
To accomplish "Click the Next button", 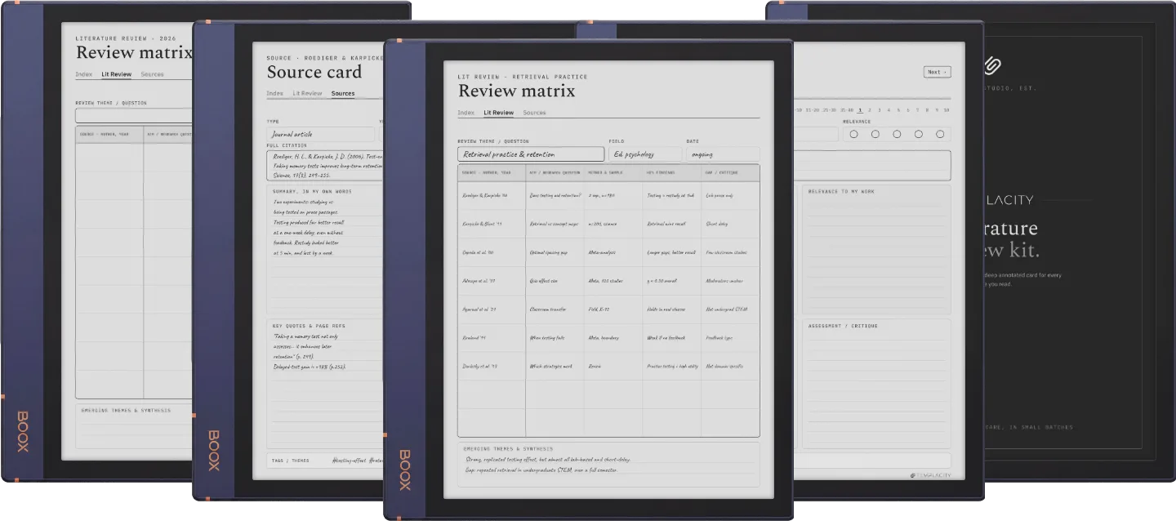I will pyautogui.click(x=937, y=72).
